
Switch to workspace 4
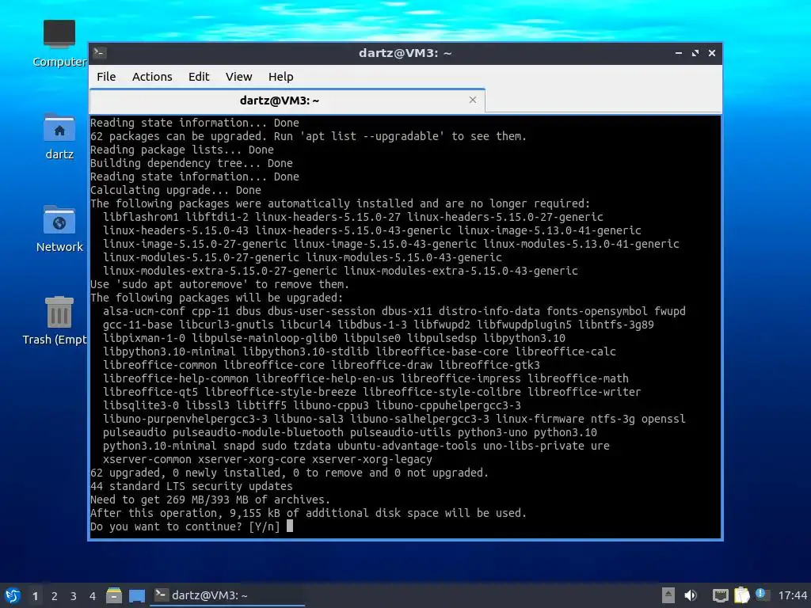(93, 596)
